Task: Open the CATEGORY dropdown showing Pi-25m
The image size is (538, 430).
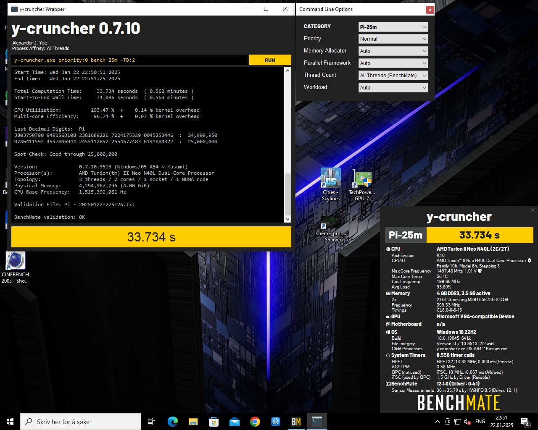Action: point(393,27)
